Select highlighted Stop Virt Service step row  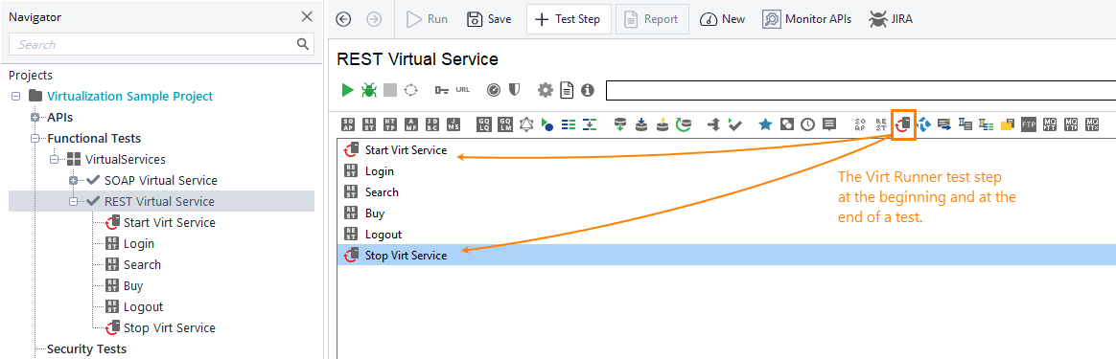tap(726, 256)
